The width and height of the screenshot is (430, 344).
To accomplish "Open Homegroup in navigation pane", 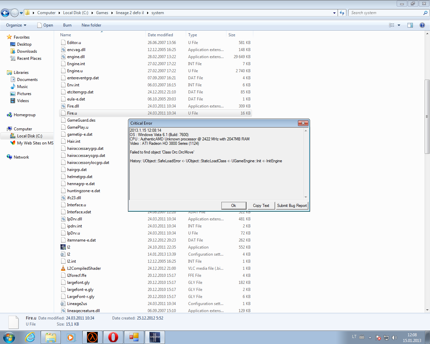I will click(25, 115).
